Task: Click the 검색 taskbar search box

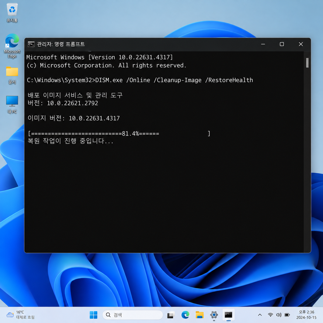Action: (x=132, y=315)
